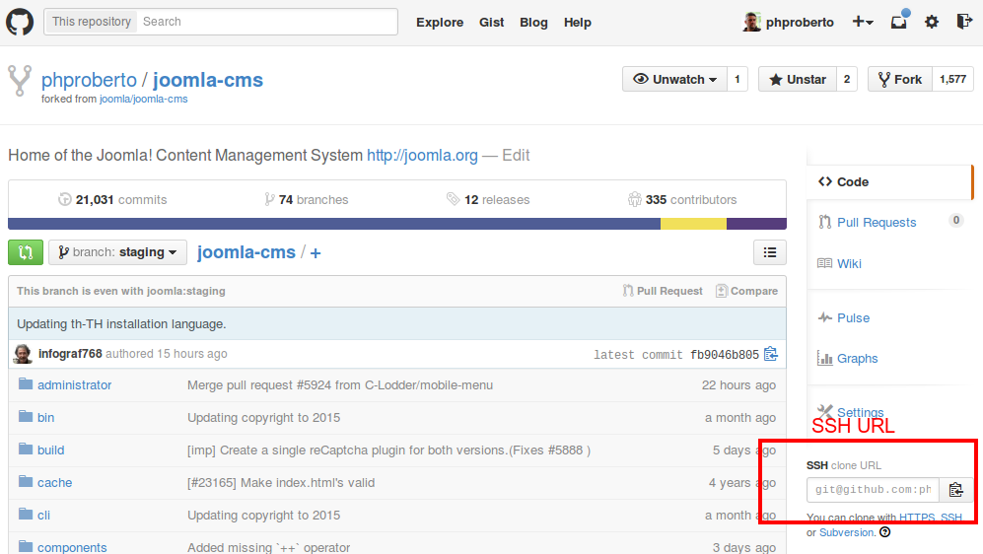Go to phproberto user profile link
Viewport: 983px width, 554px height.
pos(89,80)
